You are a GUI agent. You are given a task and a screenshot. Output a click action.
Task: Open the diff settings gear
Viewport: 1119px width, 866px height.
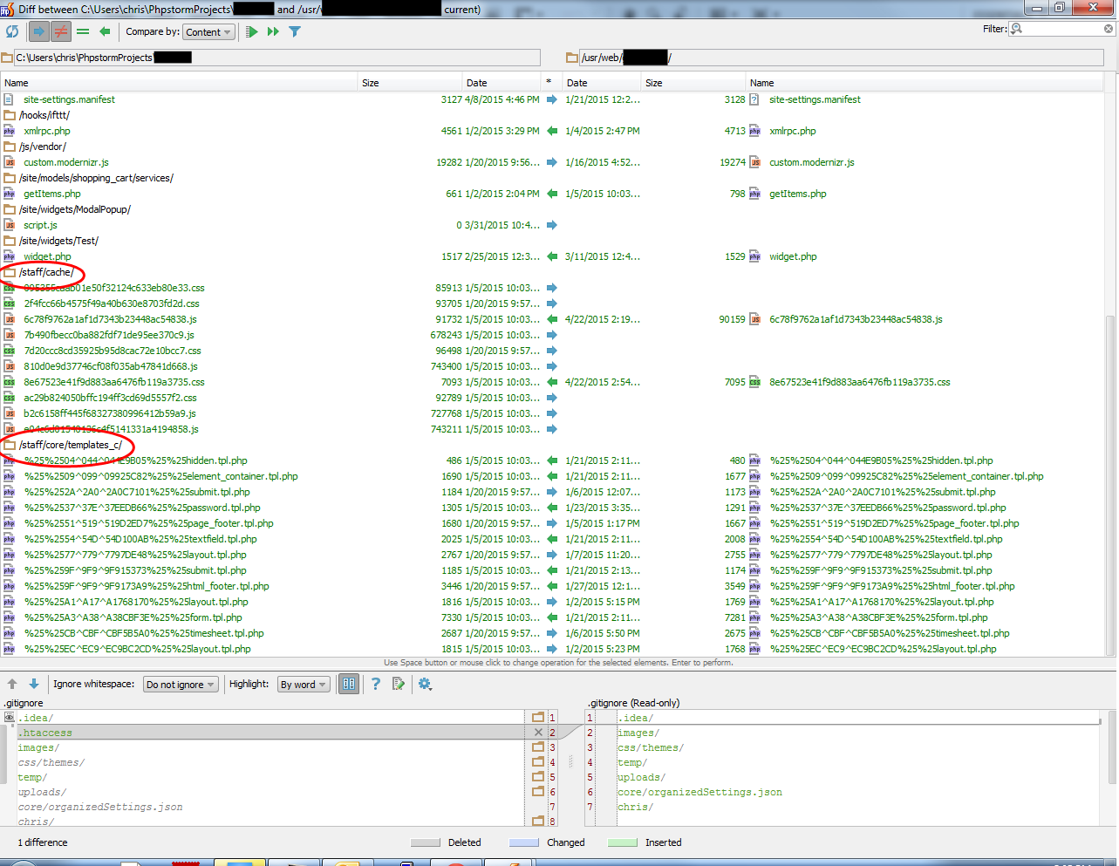pyautogui.click(x=425, y=684)
